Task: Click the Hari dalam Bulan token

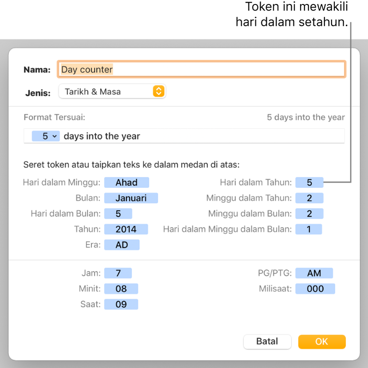Action: tap(118, 214)
